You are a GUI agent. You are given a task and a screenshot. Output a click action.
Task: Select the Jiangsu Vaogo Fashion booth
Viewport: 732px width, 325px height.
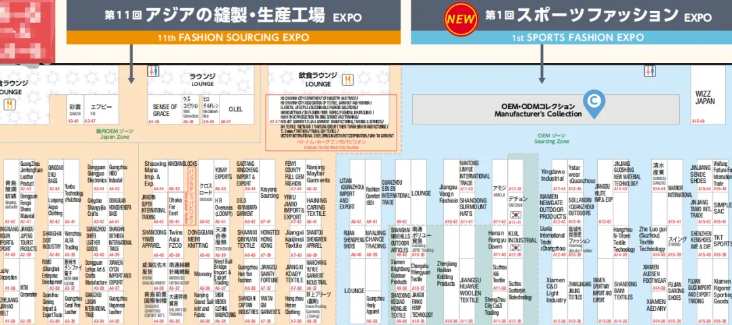[451, 192]
